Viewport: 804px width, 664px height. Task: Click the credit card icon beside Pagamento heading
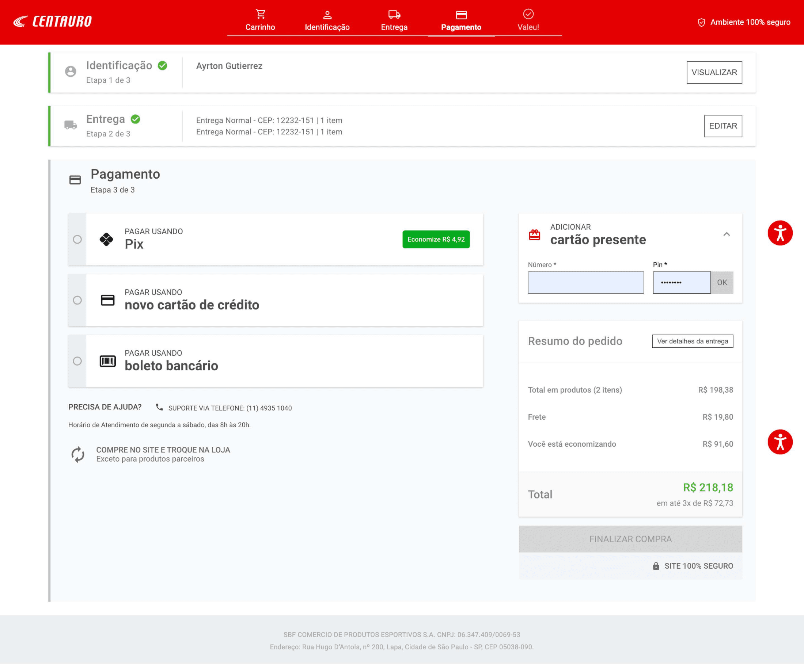point(75,180)
